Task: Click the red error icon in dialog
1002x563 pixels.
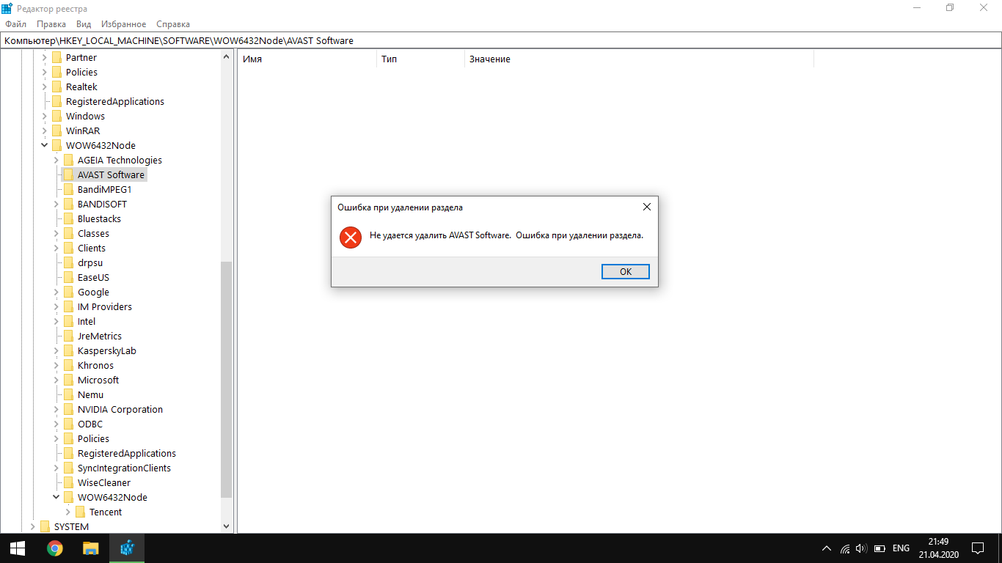Action: [351, 237]
